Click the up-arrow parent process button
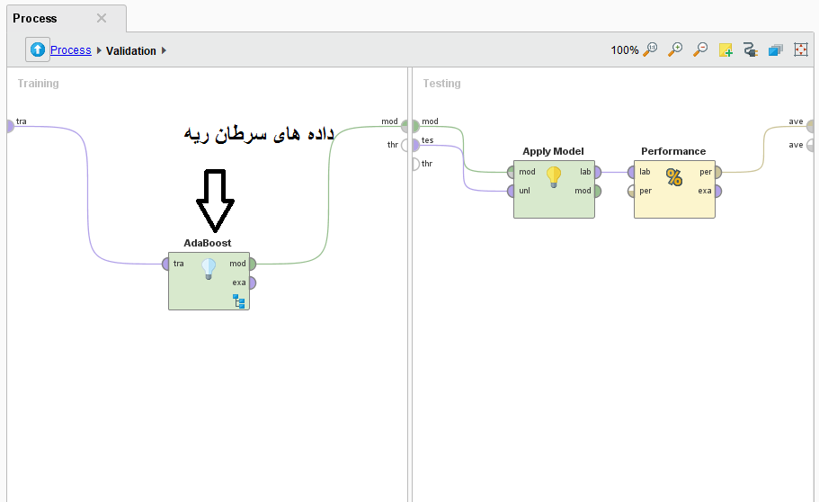This screenshot has height=502, width=819. (37, 50)
